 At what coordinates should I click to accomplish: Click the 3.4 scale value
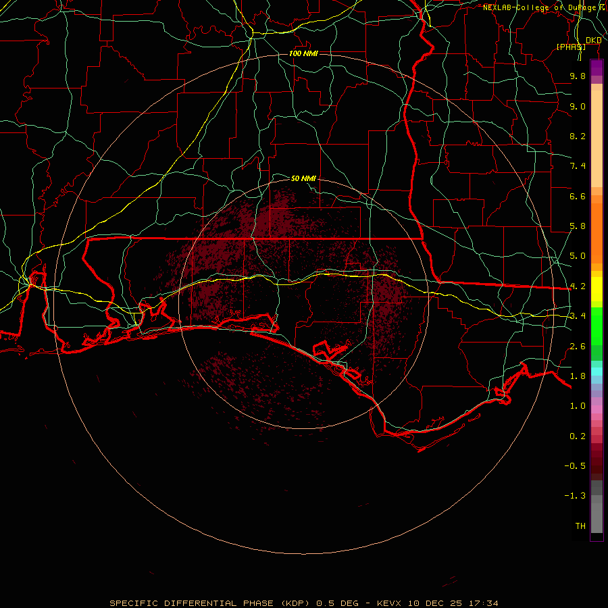click(x=578, y=316)
